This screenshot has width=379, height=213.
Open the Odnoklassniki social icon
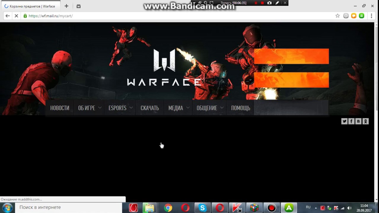[x=366, y=121]
